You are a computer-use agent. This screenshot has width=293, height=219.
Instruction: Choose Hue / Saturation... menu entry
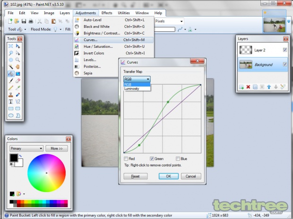click(113, 46)
